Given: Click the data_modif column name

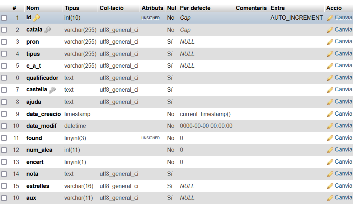Looking at the screenshot, I should [x=42, y=126].
